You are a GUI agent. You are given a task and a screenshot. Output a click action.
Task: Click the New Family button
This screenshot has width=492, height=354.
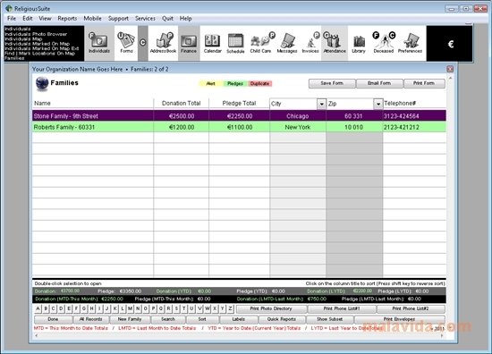(130, 319)
